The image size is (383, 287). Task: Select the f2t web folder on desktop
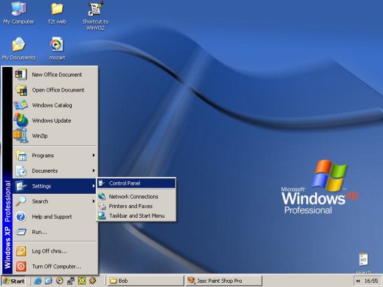click(x=57, y=13)
